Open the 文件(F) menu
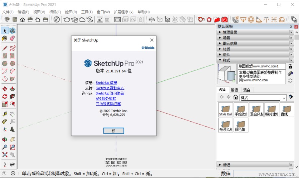Viewport: 299px width, 178px height. (8, 12)
